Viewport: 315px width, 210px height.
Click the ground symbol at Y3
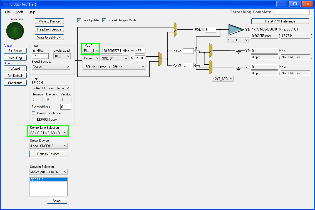coord(239,69)
